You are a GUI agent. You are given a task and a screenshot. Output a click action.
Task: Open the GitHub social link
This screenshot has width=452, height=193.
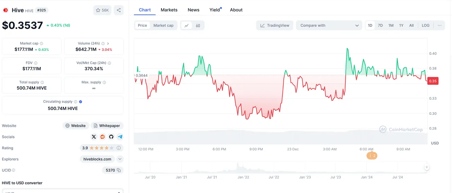pyautogui.click(x=111, y=137)
